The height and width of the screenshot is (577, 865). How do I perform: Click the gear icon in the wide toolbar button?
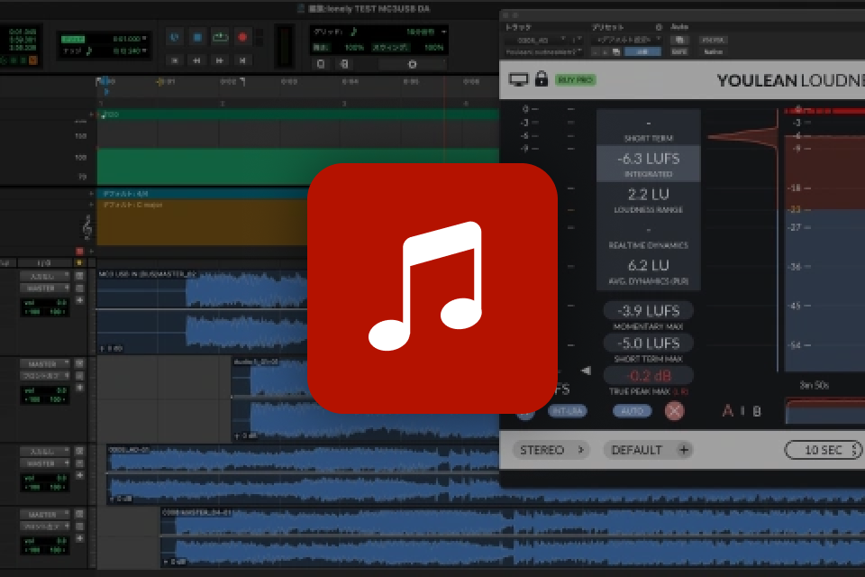coord(412,64)
